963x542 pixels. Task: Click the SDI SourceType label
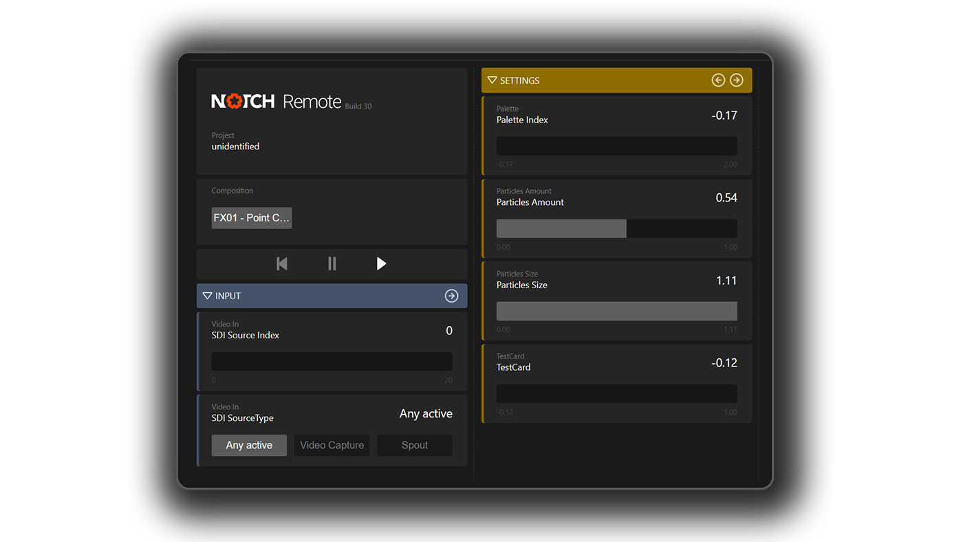point(242,418)
